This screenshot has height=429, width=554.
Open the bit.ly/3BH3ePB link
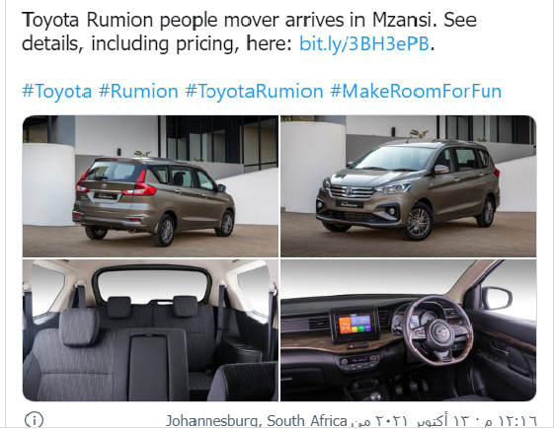pos(364,43)
